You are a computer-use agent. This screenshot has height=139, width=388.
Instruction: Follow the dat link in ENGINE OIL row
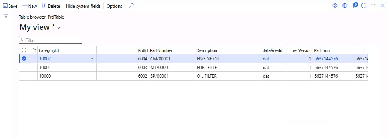pos(266,59)
